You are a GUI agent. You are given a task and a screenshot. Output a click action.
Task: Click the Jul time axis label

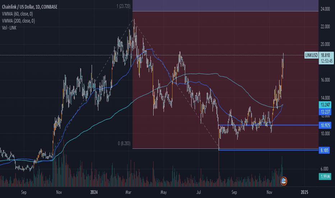click(199, 192)
